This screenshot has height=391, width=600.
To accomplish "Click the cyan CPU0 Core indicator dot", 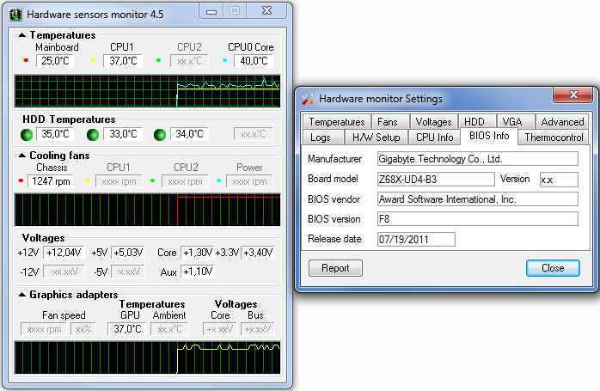I will pos(225,61).
